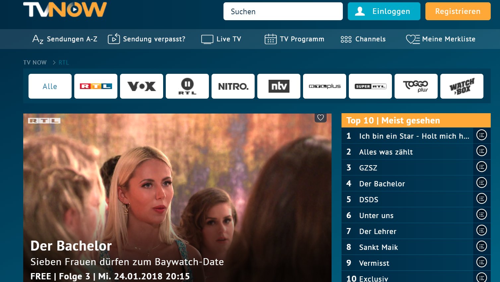Select the RTL II channel logo
The image size is (500, 282).
pos(187,86)
